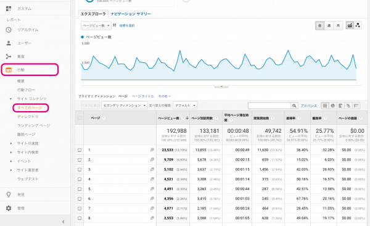Click the アドバンス link
Viewport: 370px width, 226px height.
(x=309, y=106)
